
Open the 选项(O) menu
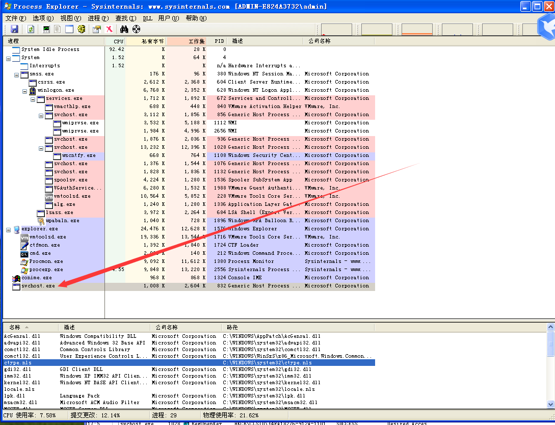pos(43,18)
